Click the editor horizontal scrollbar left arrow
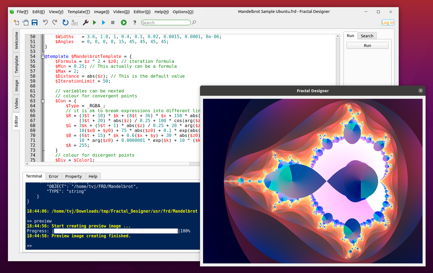The width and height of the screenshot is (433, 273). pyautogui.click(x=27, y=164)
